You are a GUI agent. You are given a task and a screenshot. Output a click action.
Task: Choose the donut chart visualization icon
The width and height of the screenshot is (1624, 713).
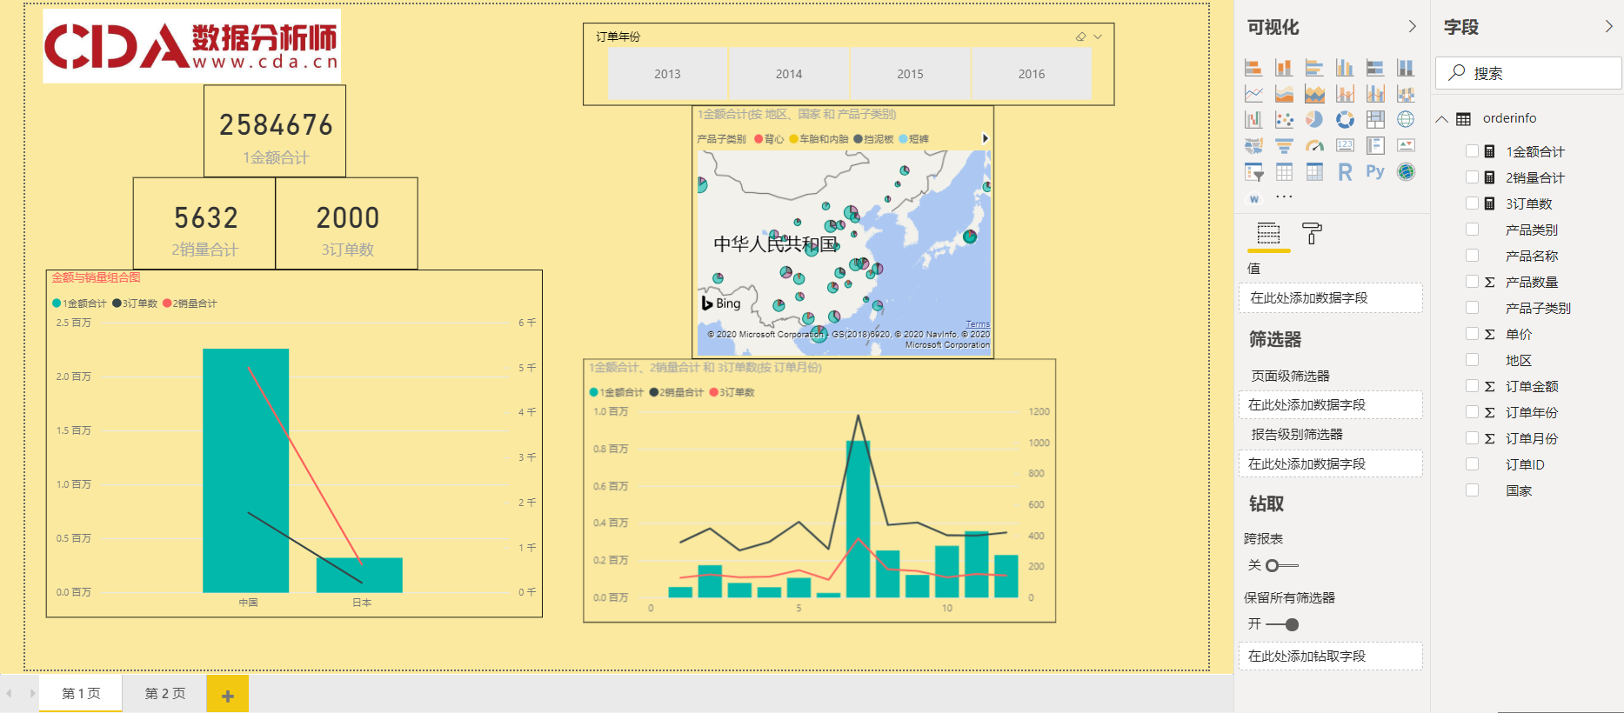(x=1345, y=119)
